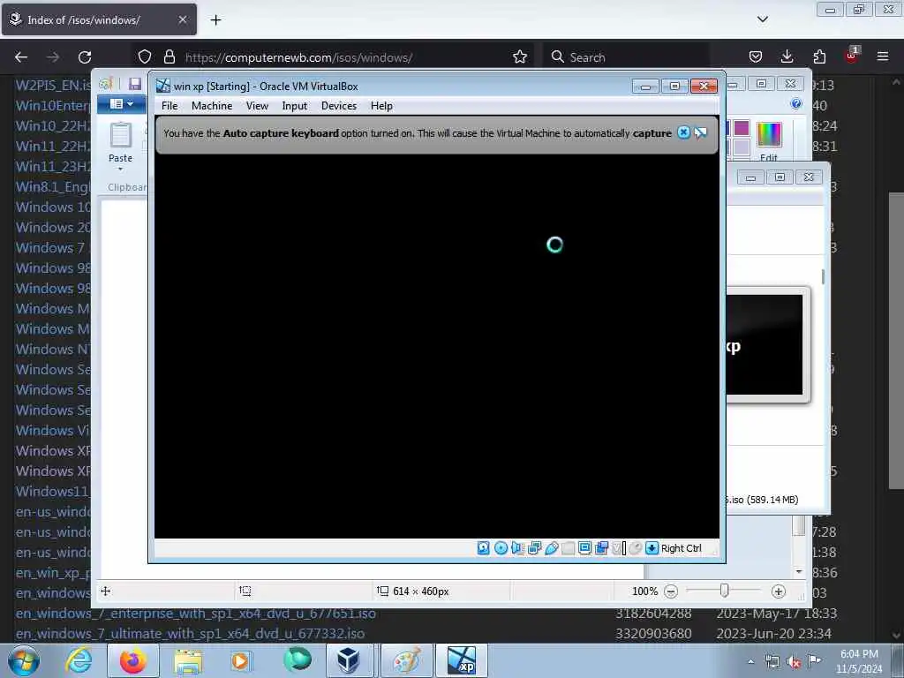Show hidden tray icons arrow
The height and width of the screenshot is (678, 904).
pyautogui.click(x=750, y=661)
